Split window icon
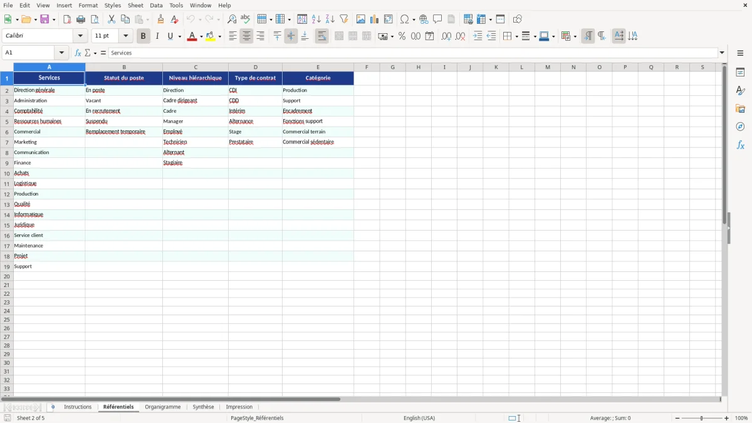This screenshot has width=752, height=423. click(501, 19)
